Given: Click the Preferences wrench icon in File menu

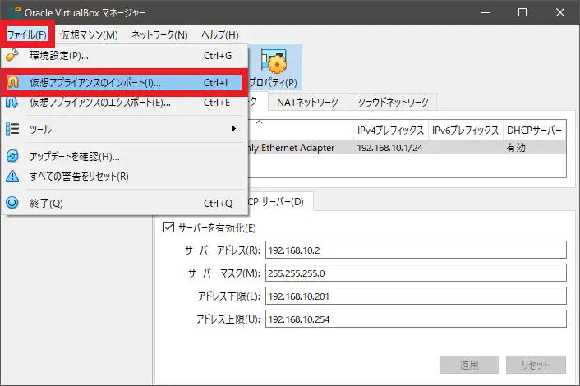Looking at the screenshot, I should tap(13, 56).
